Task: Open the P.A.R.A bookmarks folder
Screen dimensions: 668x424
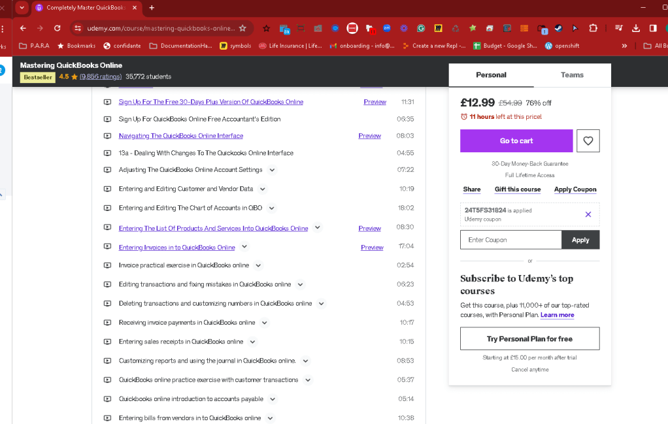Action: (x=35, y=46)
